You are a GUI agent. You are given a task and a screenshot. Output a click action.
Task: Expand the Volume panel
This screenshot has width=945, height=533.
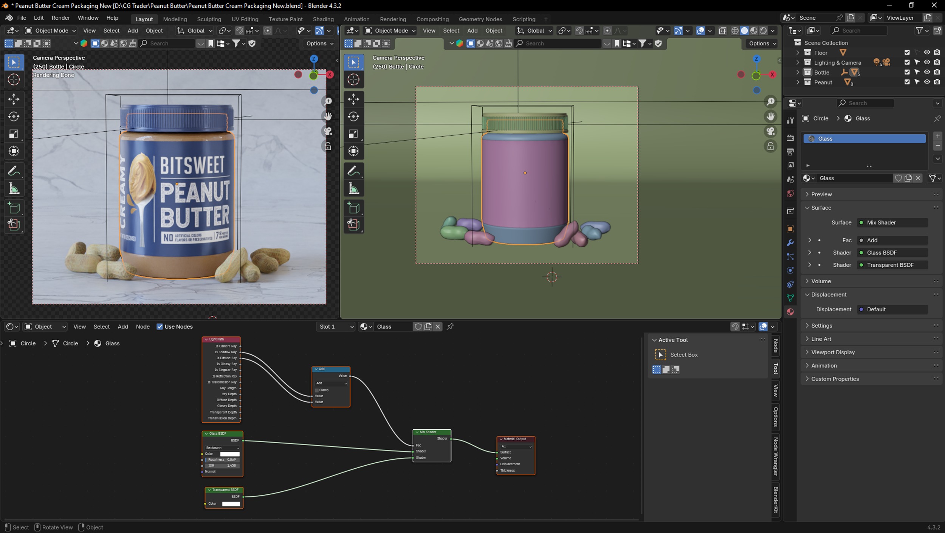pos(871,281)
